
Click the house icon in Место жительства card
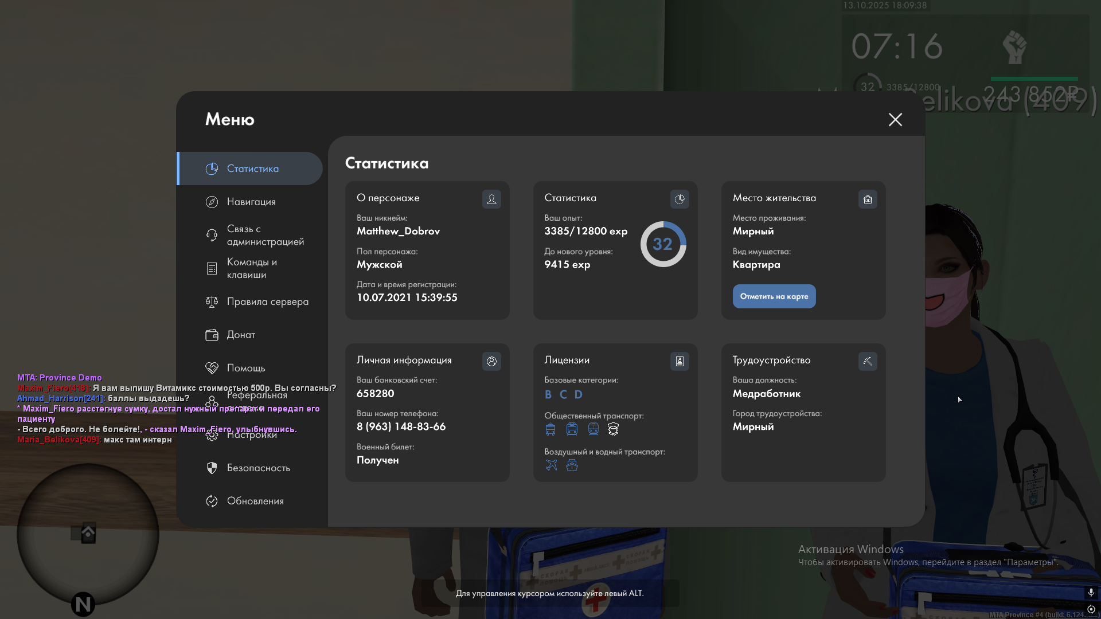[x=868, y=199]
